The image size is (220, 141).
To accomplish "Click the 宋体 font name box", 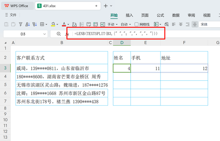I will (209, 24).
